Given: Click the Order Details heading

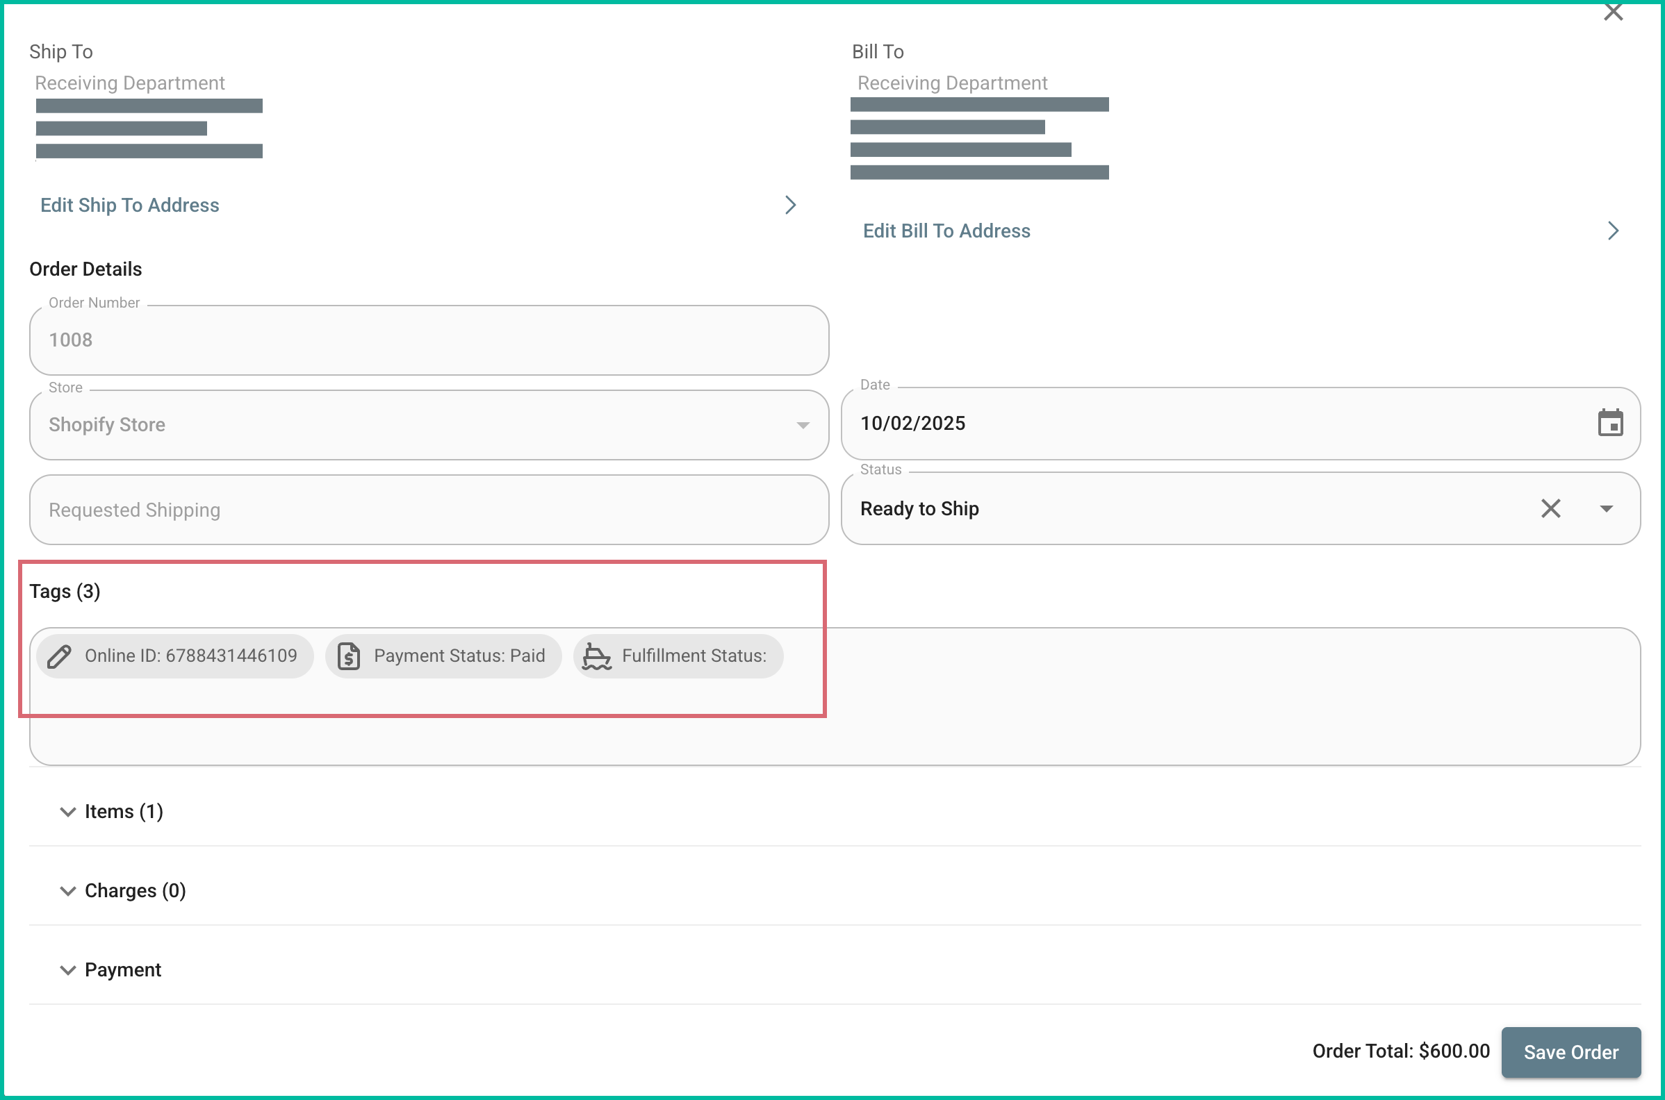Looking at the screenshot, I should pyautogui.click(x=85, y=269).
